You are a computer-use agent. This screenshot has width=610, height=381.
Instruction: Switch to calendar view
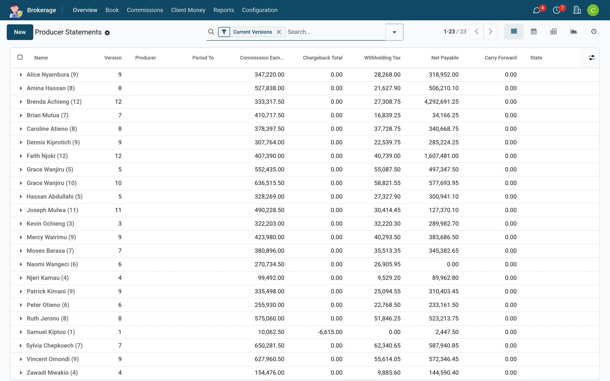534,31
